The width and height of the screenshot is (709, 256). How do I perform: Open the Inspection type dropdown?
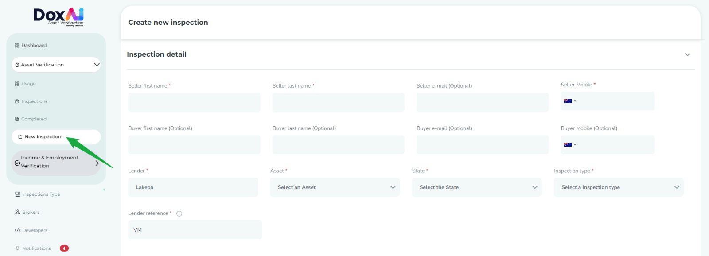619,187
